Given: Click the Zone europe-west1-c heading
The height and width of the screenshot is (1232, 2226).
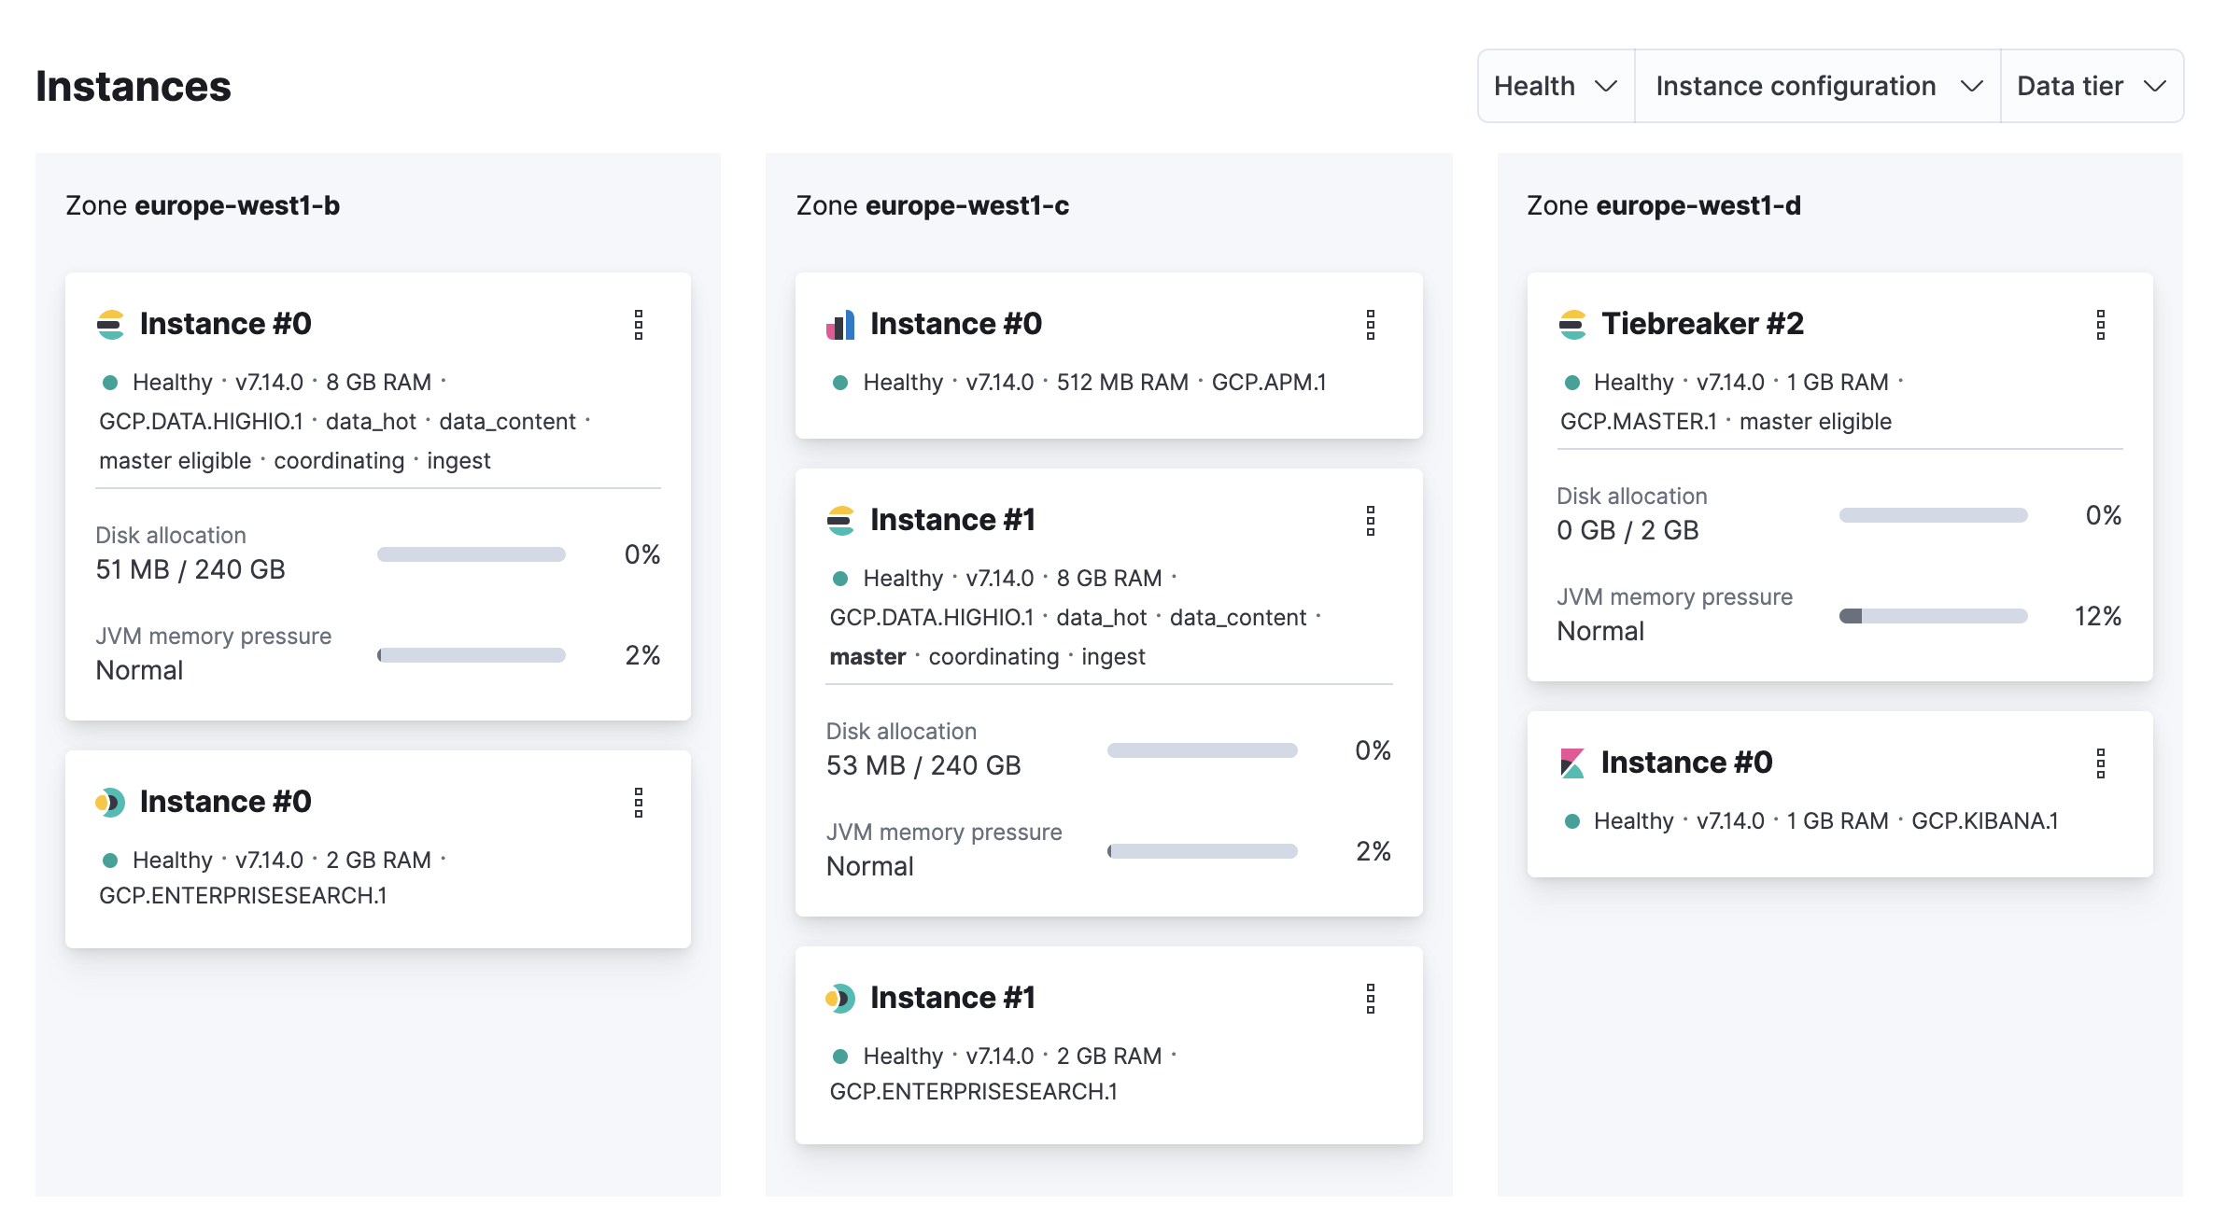Looking at the screenshot, I should tap(932, 205).
